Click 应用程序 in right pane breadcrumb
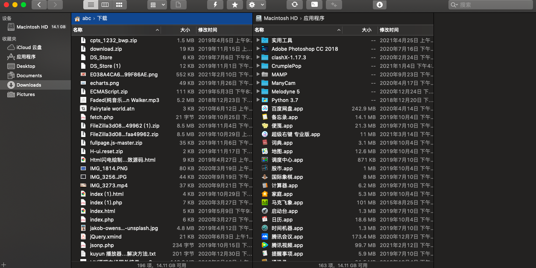The width and height of the screenshot is (536, 268). pos(314,18)
